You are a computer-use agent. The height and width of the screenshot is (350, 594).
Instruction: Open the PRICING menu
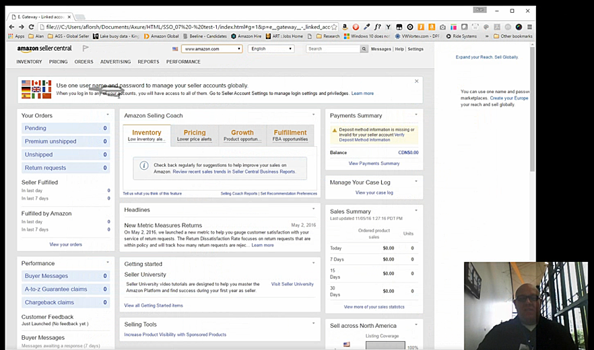click(59, 62)
